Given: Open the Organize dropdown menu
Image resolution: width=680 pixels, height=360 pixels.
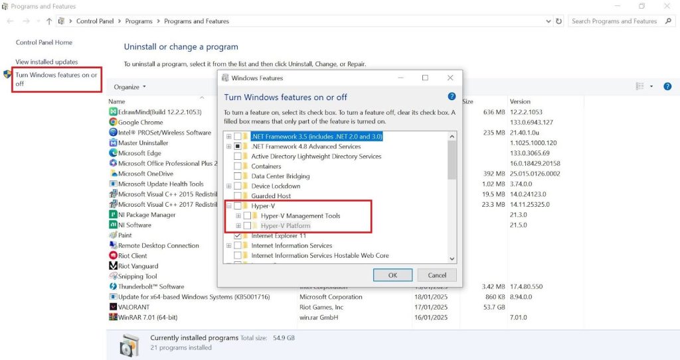Looking at the screenshot, I should click(x=129, y=87).
